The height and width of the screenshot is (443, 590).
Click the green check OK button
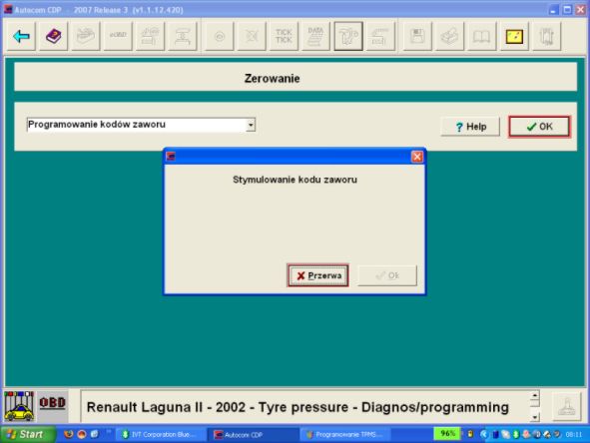[x=539, y=127]
